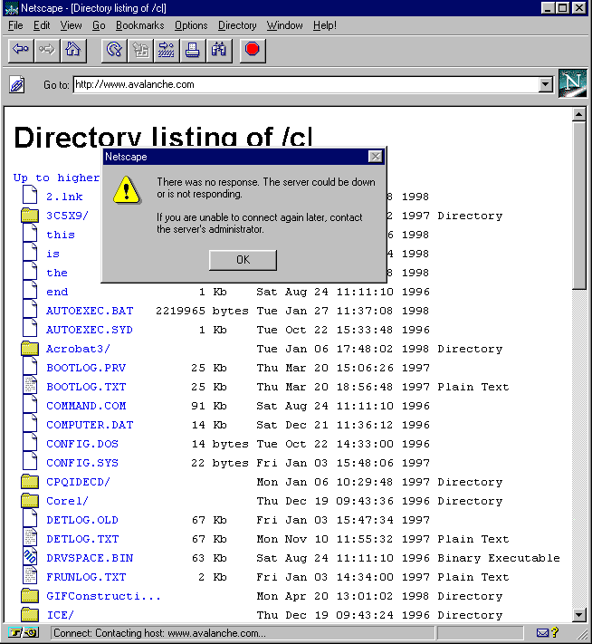Open the Options menu
The width and height of the screenshot is (592, 644).
point(191,25)
